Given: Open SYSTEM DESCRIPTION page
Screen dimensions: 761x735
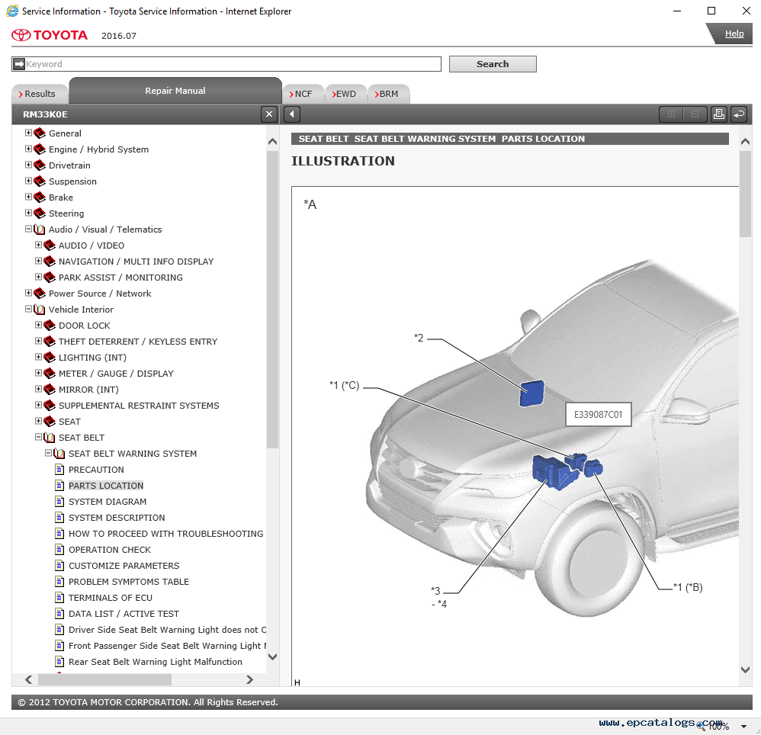Looking at the screenshot, I should (x=117, y=517).
